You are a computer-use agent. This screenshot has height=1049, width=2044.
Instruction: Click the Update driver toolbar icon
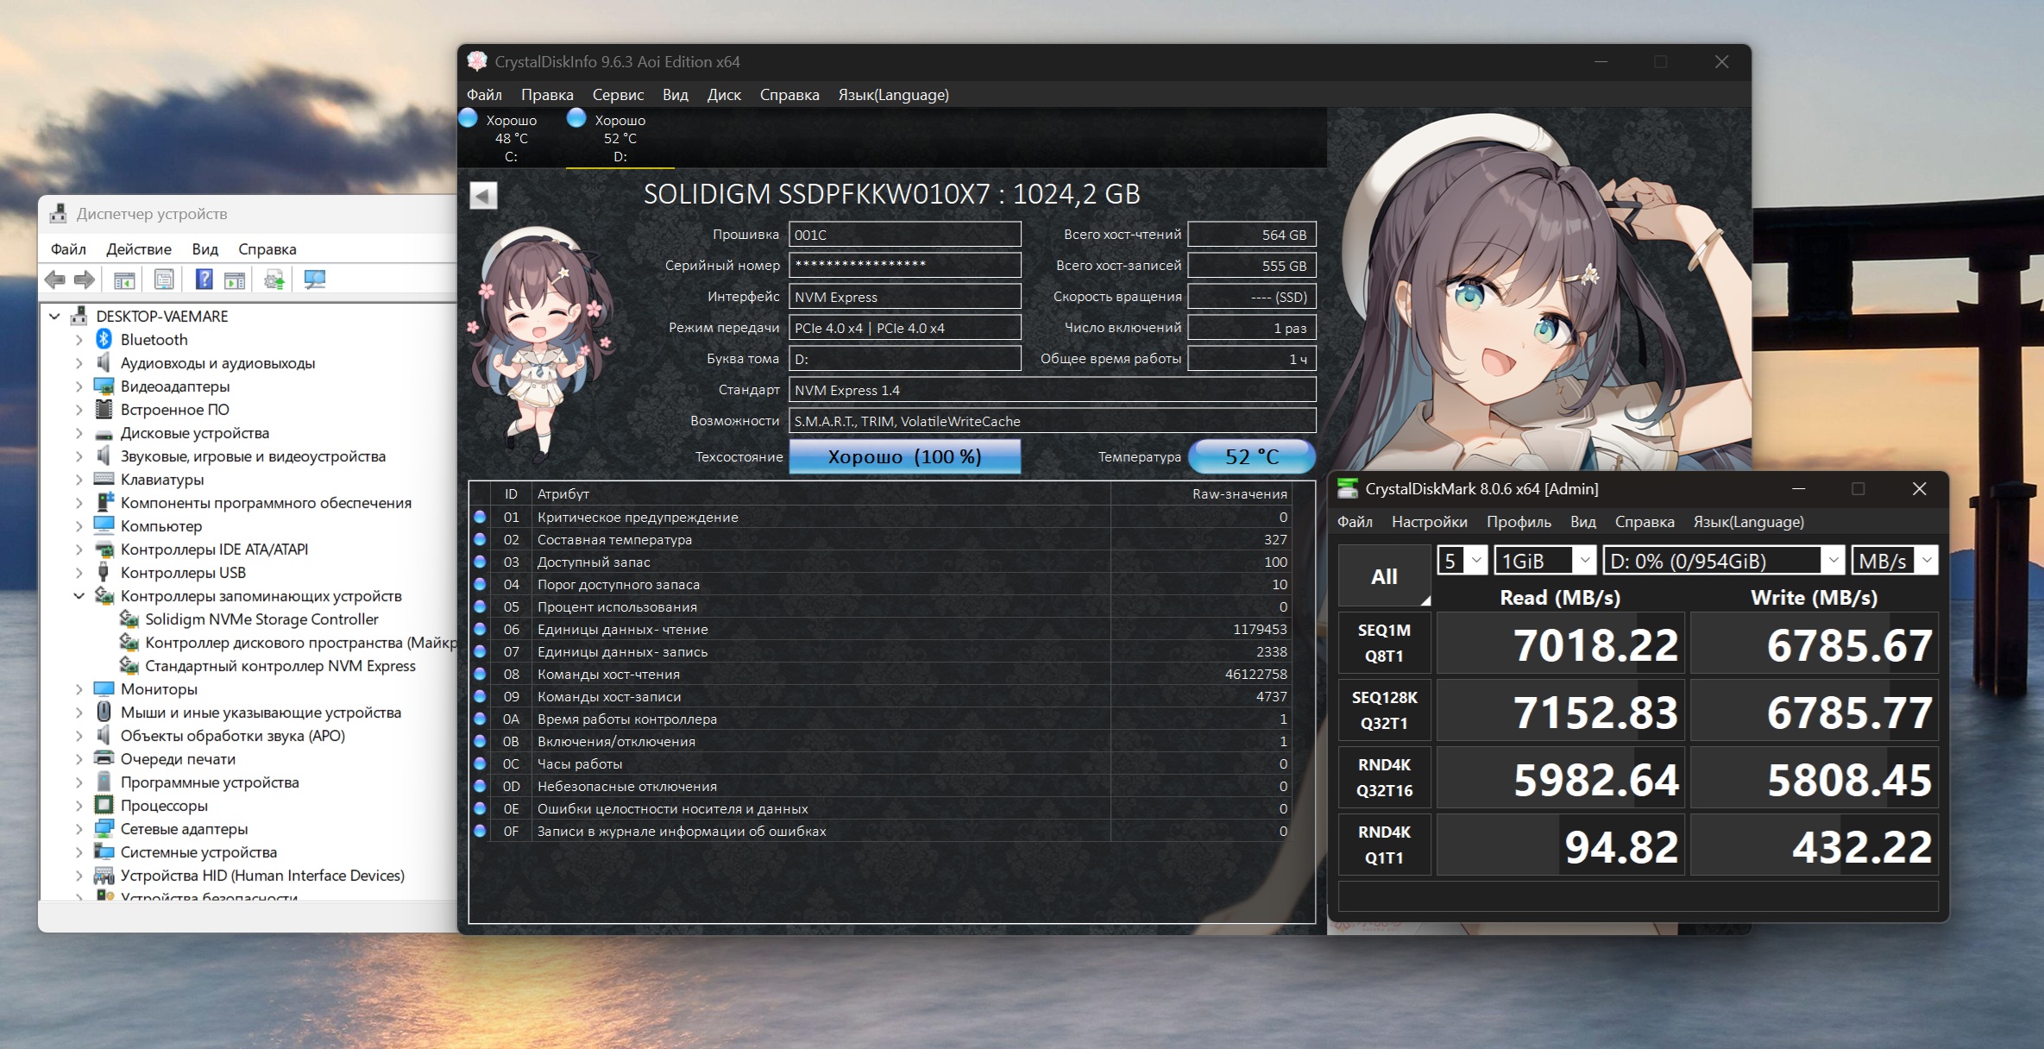(x=274, y=280)
